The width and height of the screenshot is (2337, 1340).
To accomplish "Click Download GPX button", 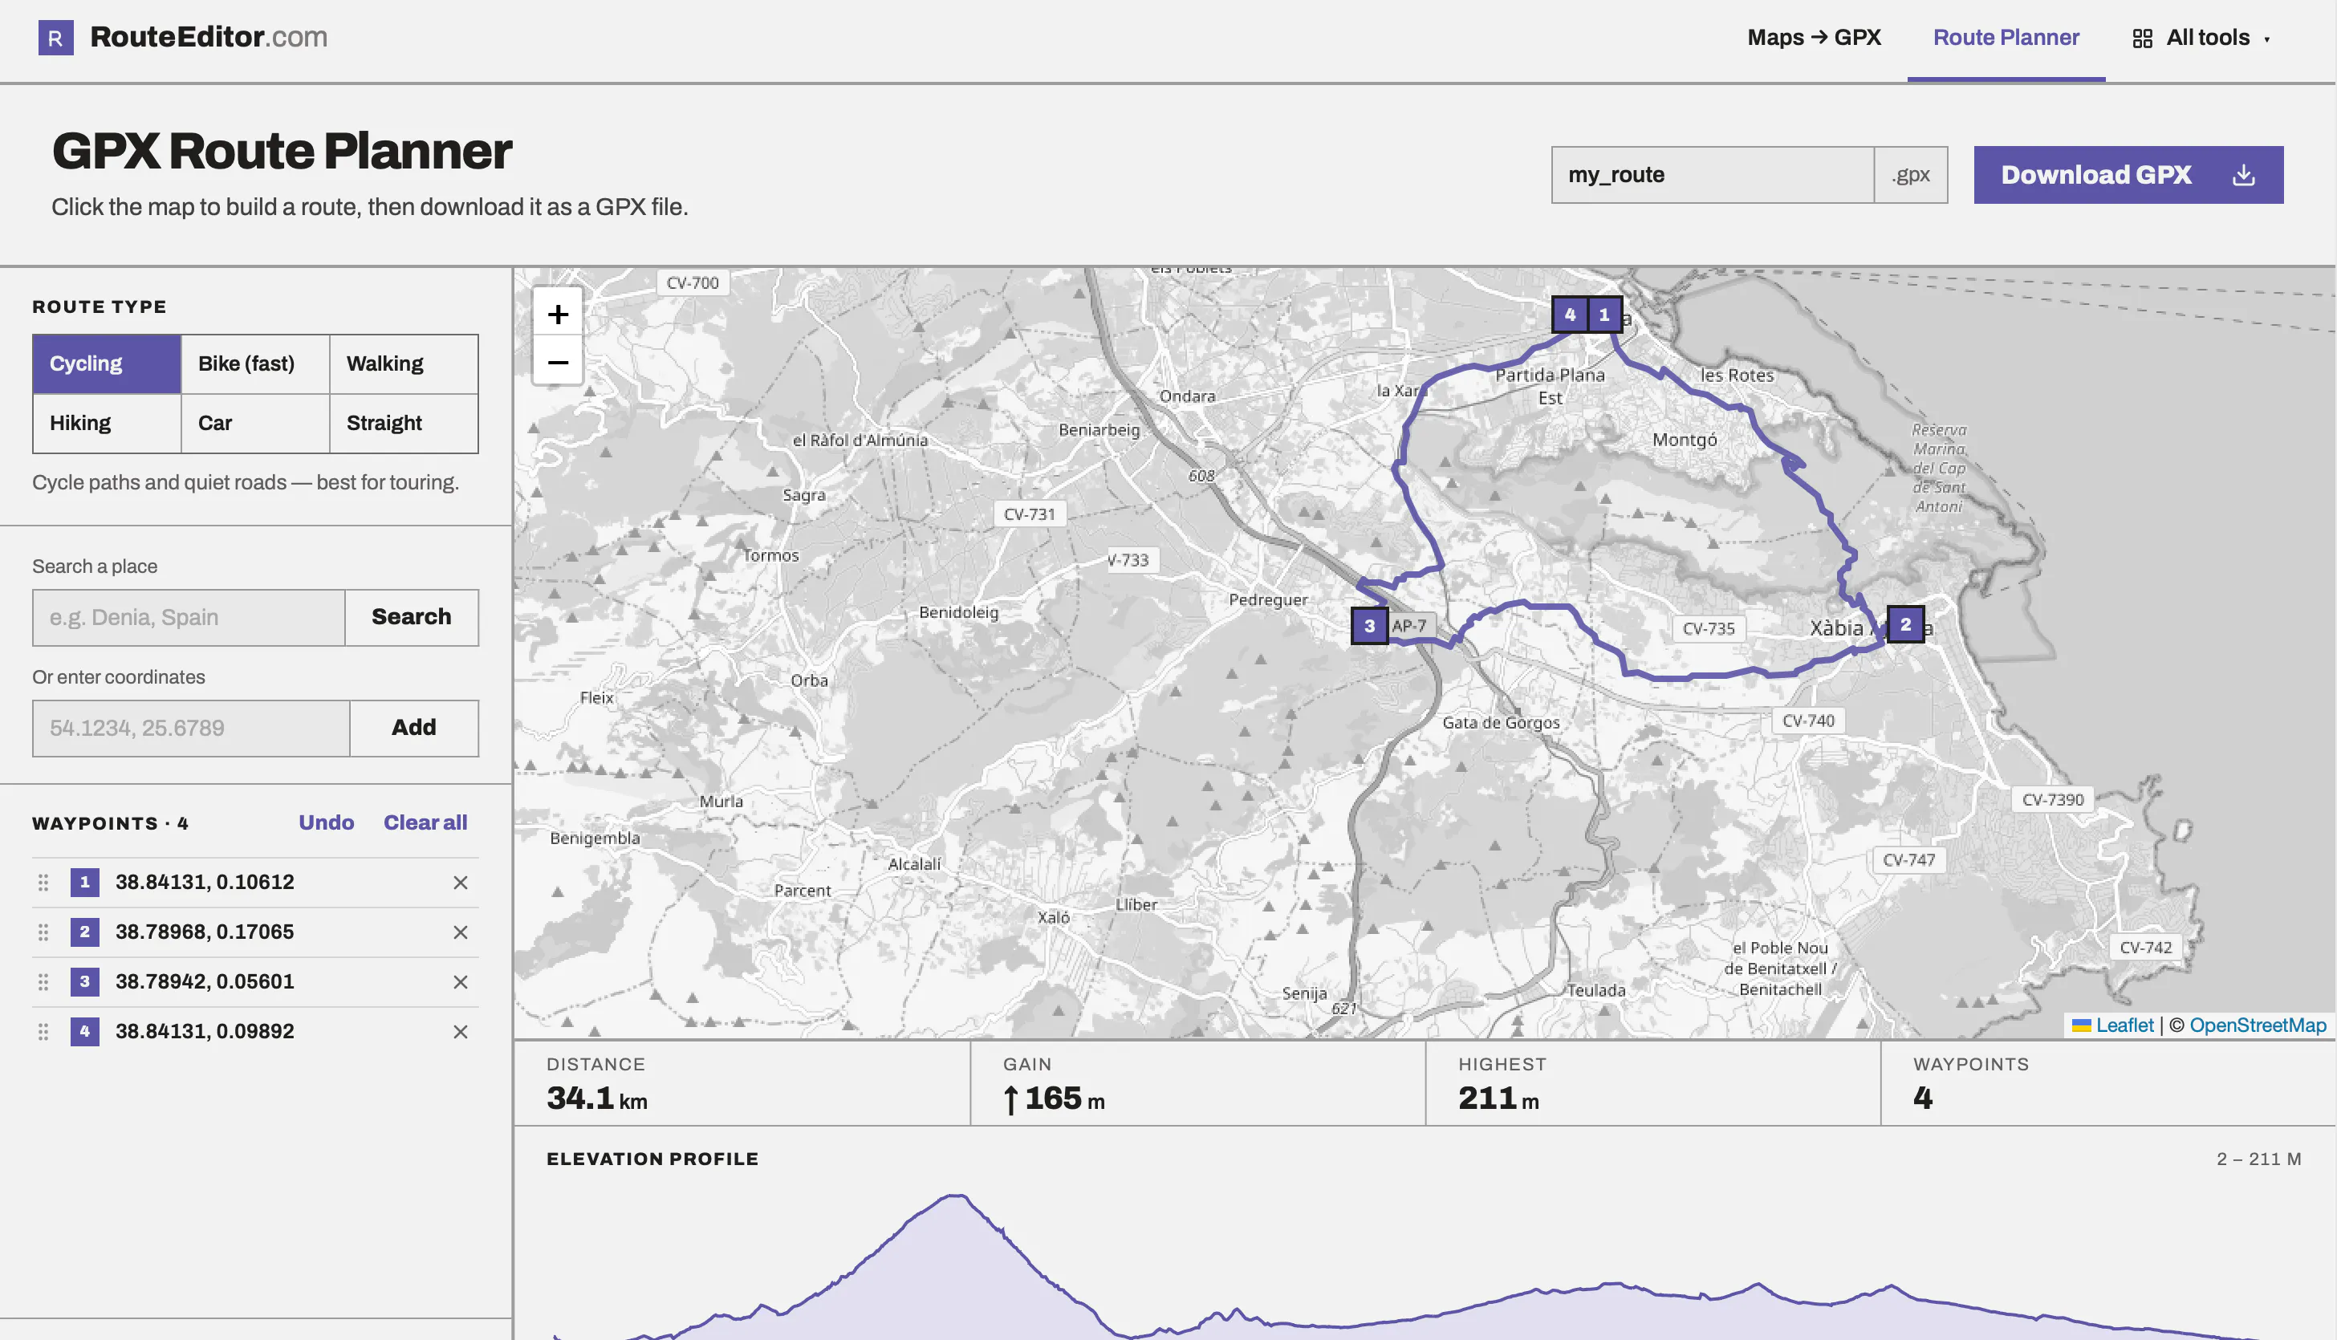I will click(2128, 175).
